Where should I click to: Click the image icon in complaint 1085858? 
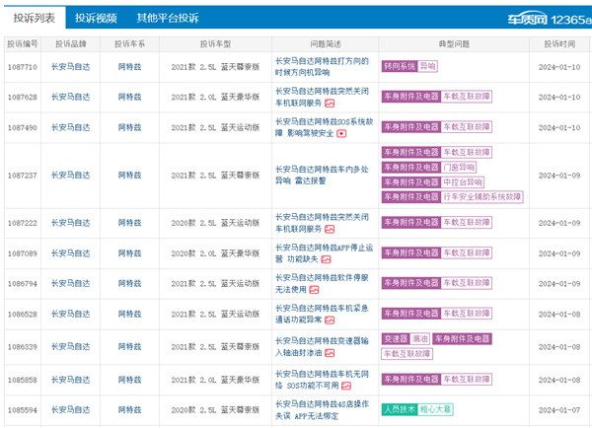click(353, 384)
